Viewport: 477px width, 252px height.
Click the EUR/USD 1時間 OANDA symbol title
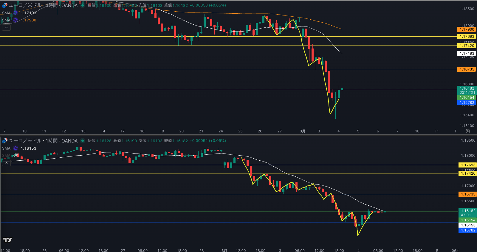point(43,141)
